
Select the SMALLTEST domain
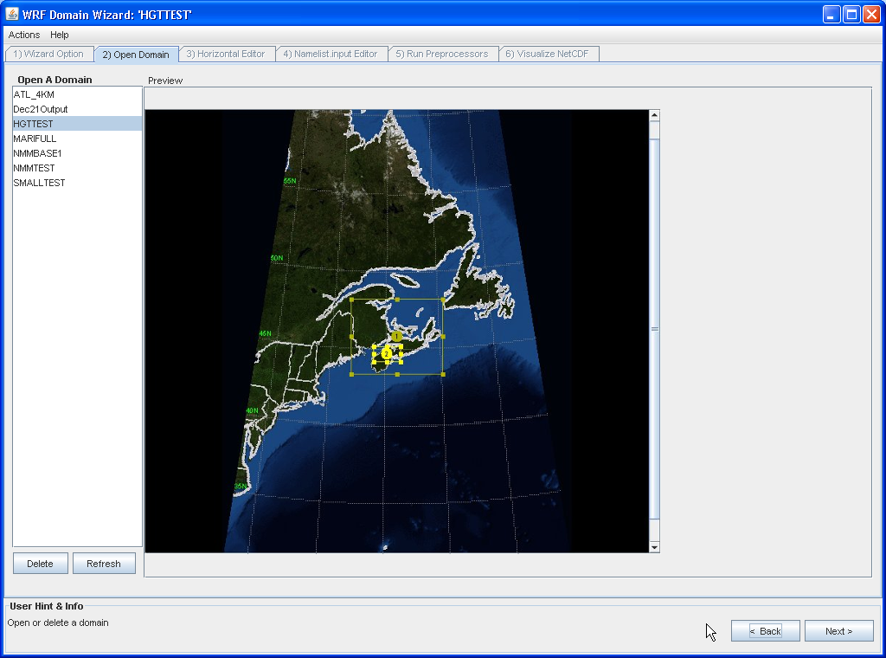pos(39,183)
